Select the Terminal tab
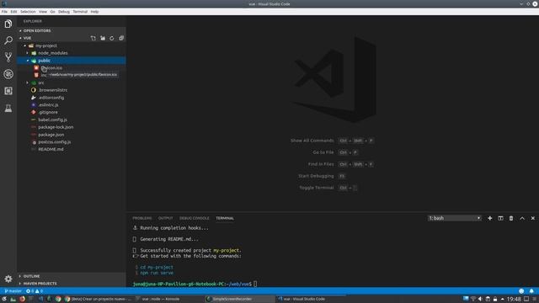The image size is (539, 303). (225, 218)
